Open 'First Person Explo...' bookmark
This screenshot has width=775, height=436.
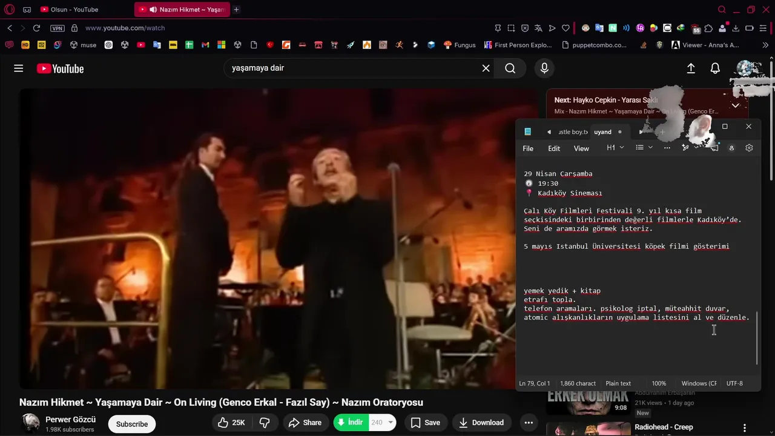518,45
